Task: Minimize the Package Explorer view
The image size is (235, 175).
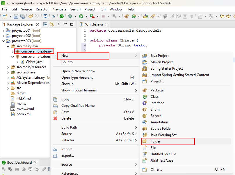Action: click(65, 24)
